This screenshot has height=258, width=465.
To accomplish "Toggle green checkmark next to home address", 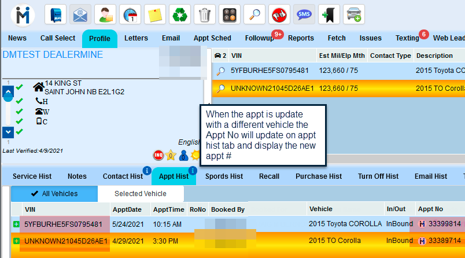I will click(20, 87).
